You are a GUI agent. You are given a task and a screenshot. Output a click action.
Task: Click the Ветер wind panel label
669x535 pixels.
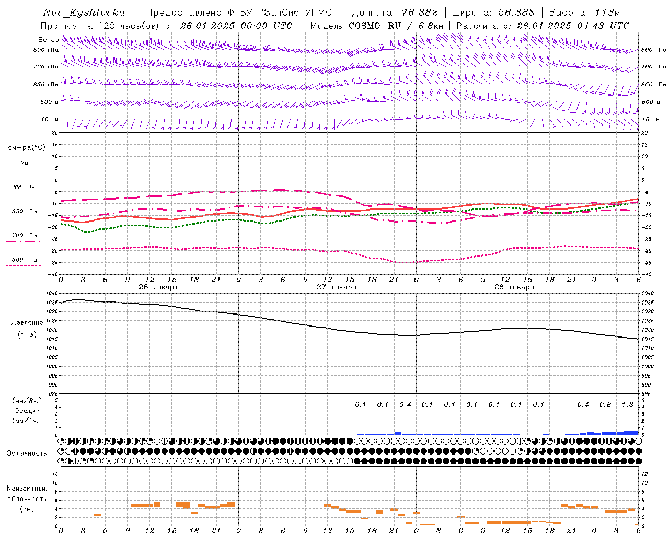pos(48,40)
